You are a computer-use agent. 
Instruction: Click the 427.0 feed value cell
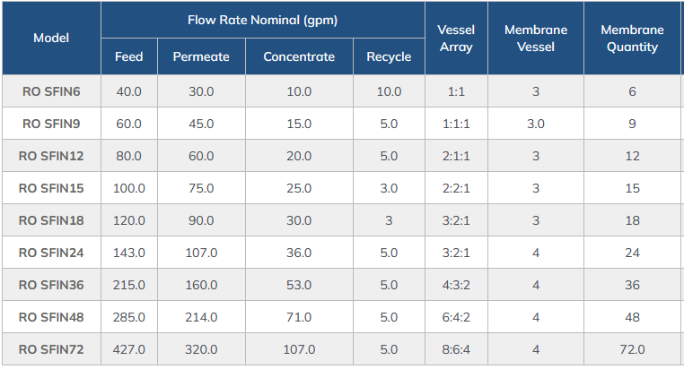(128, 349)
